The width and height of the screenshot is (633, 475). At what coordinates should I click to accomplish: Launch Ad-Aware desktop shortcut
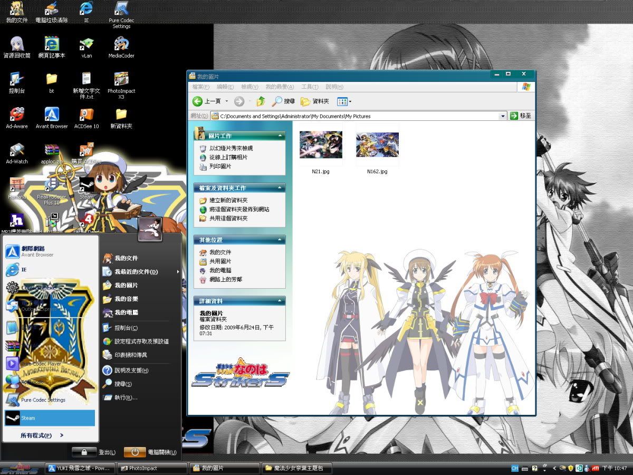(16, 118)
